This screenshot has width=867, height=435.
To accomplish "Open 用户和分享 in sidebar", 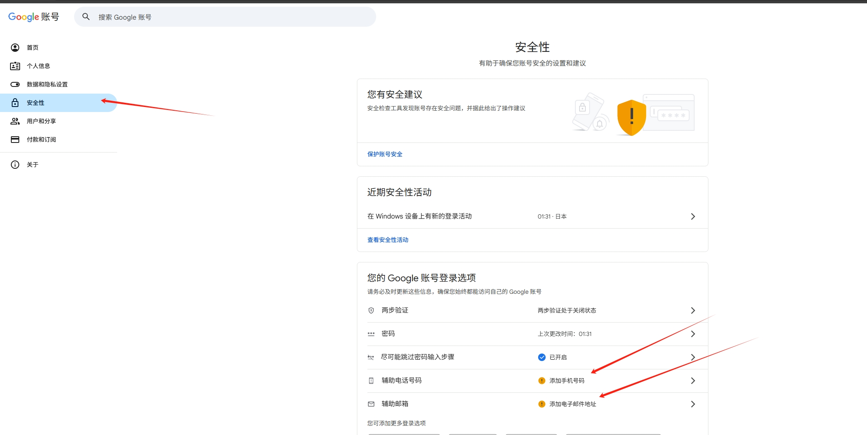I will tap(41, 121).
